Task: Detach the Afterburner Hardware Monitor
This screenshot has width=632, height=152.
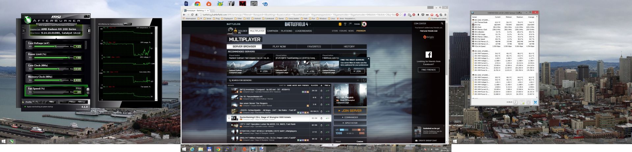Action: pos(128,24)
